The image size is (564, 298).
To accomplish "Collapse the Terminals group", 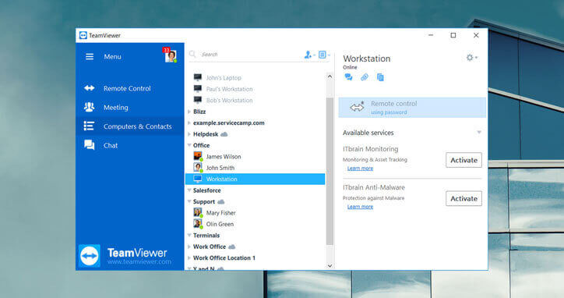I will [x=189, y=236].
